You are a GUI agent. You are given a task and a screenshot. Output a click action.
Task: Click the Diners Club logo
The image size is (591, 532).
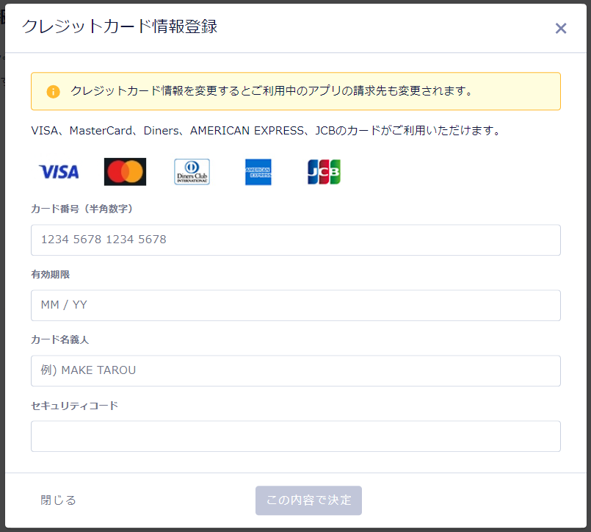(192, 172)
